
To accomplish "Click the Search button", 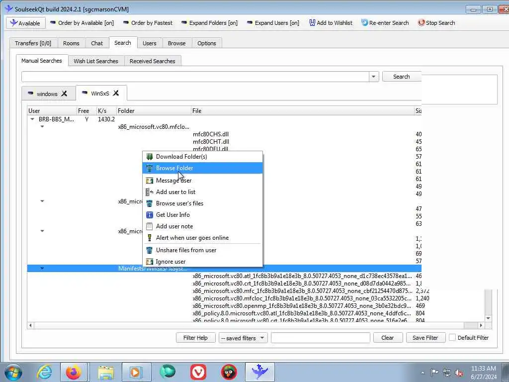I will click(402, 77).
